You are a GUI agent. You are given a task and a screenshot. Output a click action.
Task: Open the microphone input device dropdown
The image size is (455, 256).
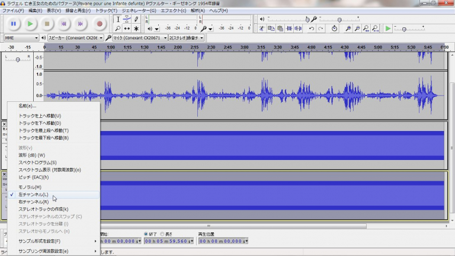click(x=140, y=38)
